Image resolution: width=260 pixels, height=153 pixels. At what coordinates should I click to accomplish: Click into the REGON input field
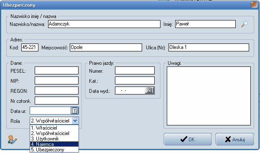point(56,91)
